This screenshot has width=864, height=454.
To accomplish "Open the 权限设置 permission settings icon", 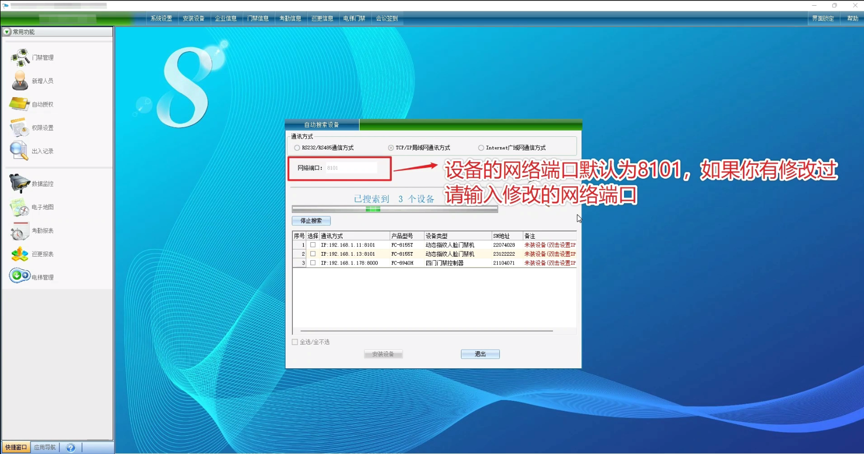I will (x=19, y=128).
